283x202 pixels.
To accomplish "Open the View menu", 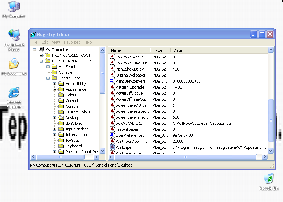I will [56, 42].
